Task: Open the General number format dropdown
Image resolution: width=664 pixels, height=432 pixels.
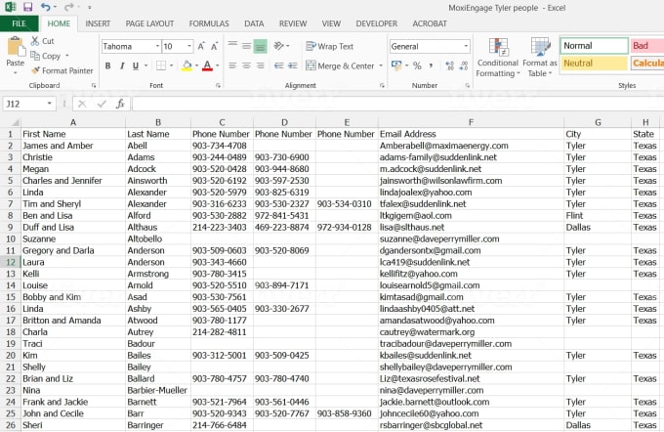Action: 465,46
